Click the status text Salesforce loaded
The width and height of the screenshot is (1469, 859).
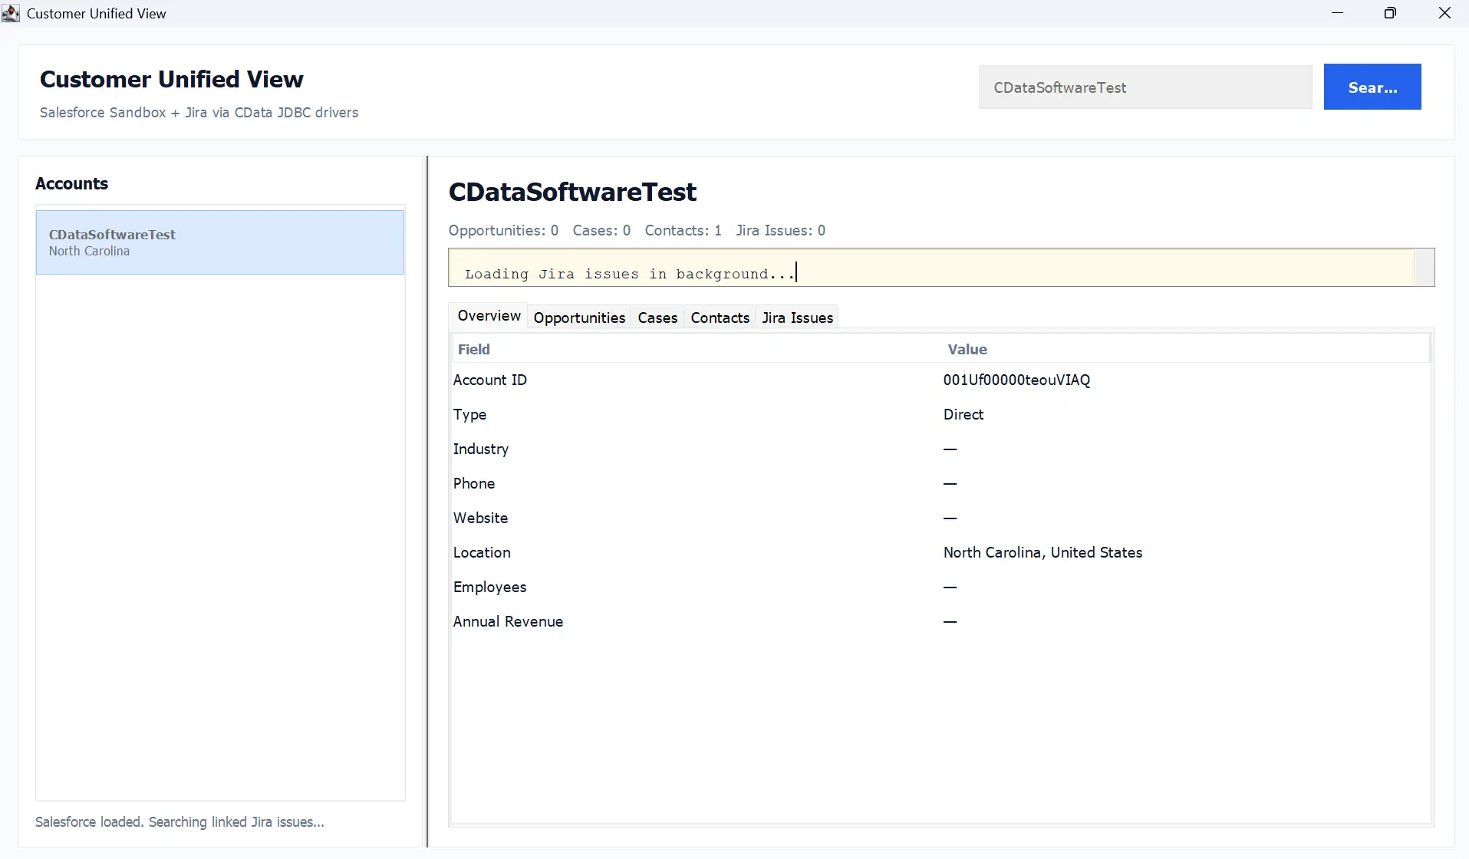tap(180, 822)
